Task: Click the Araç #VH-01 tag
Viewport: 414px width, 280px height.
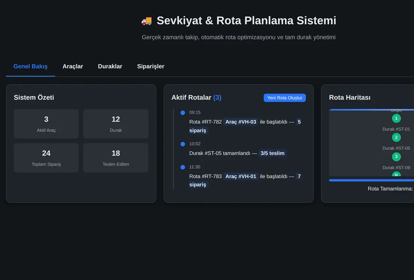Action: point(241,176)
